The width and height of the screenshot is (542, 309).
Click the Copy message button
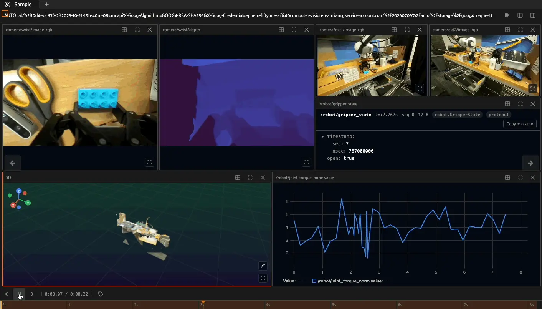tap(520, 124)
